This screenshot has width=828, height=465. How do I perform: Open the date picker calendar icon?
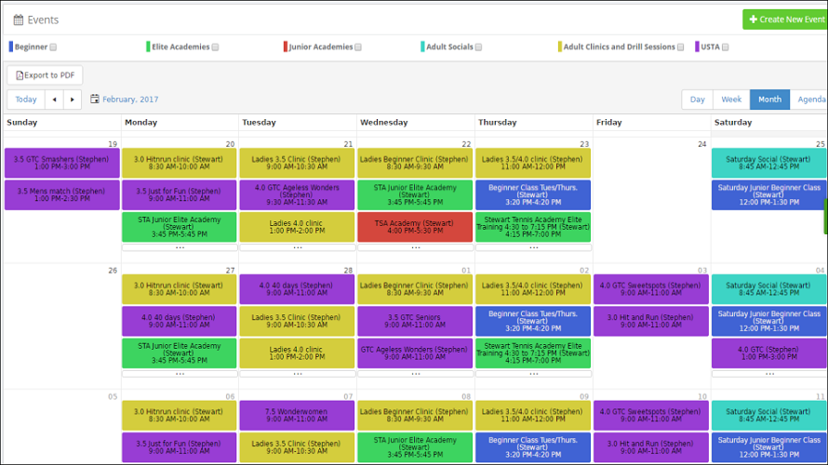point(95,99)
